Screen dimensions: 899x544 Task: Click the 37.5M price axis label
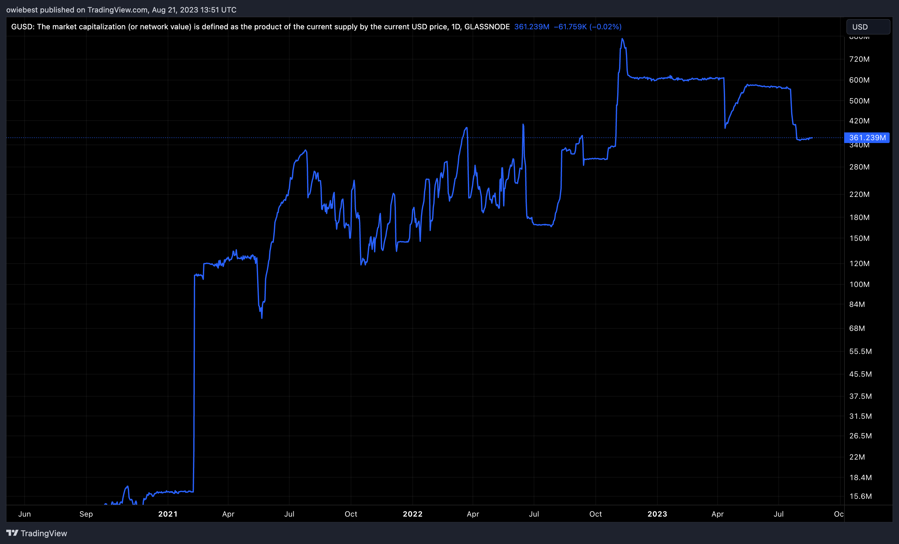pyautogui.click(x=860, y=396)
